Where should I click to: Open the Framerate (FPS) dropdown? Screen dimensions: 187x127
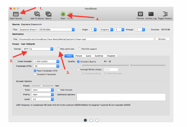46,66
